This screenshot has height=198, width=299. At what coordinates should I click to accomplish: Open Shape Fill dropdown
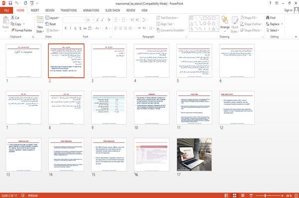249,18
